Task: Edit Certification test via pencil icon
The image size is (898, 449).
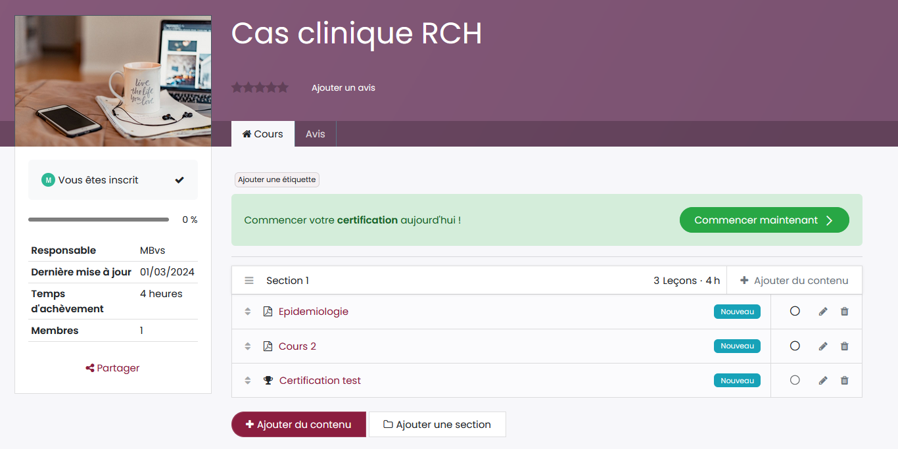Action: (x=822, y=381)
